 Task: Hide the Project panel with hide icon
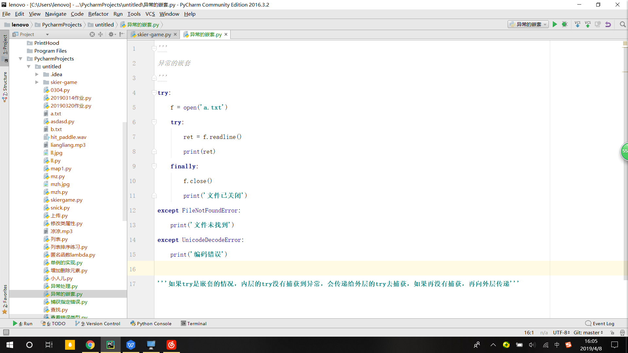click(122, 34)
